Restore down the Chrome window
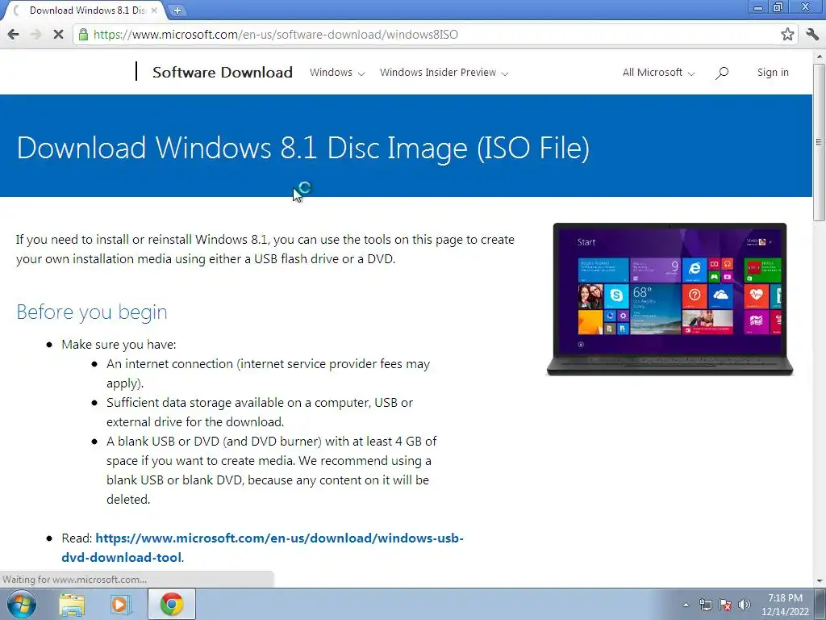This screenshot has height=620, width=826. 778,7
